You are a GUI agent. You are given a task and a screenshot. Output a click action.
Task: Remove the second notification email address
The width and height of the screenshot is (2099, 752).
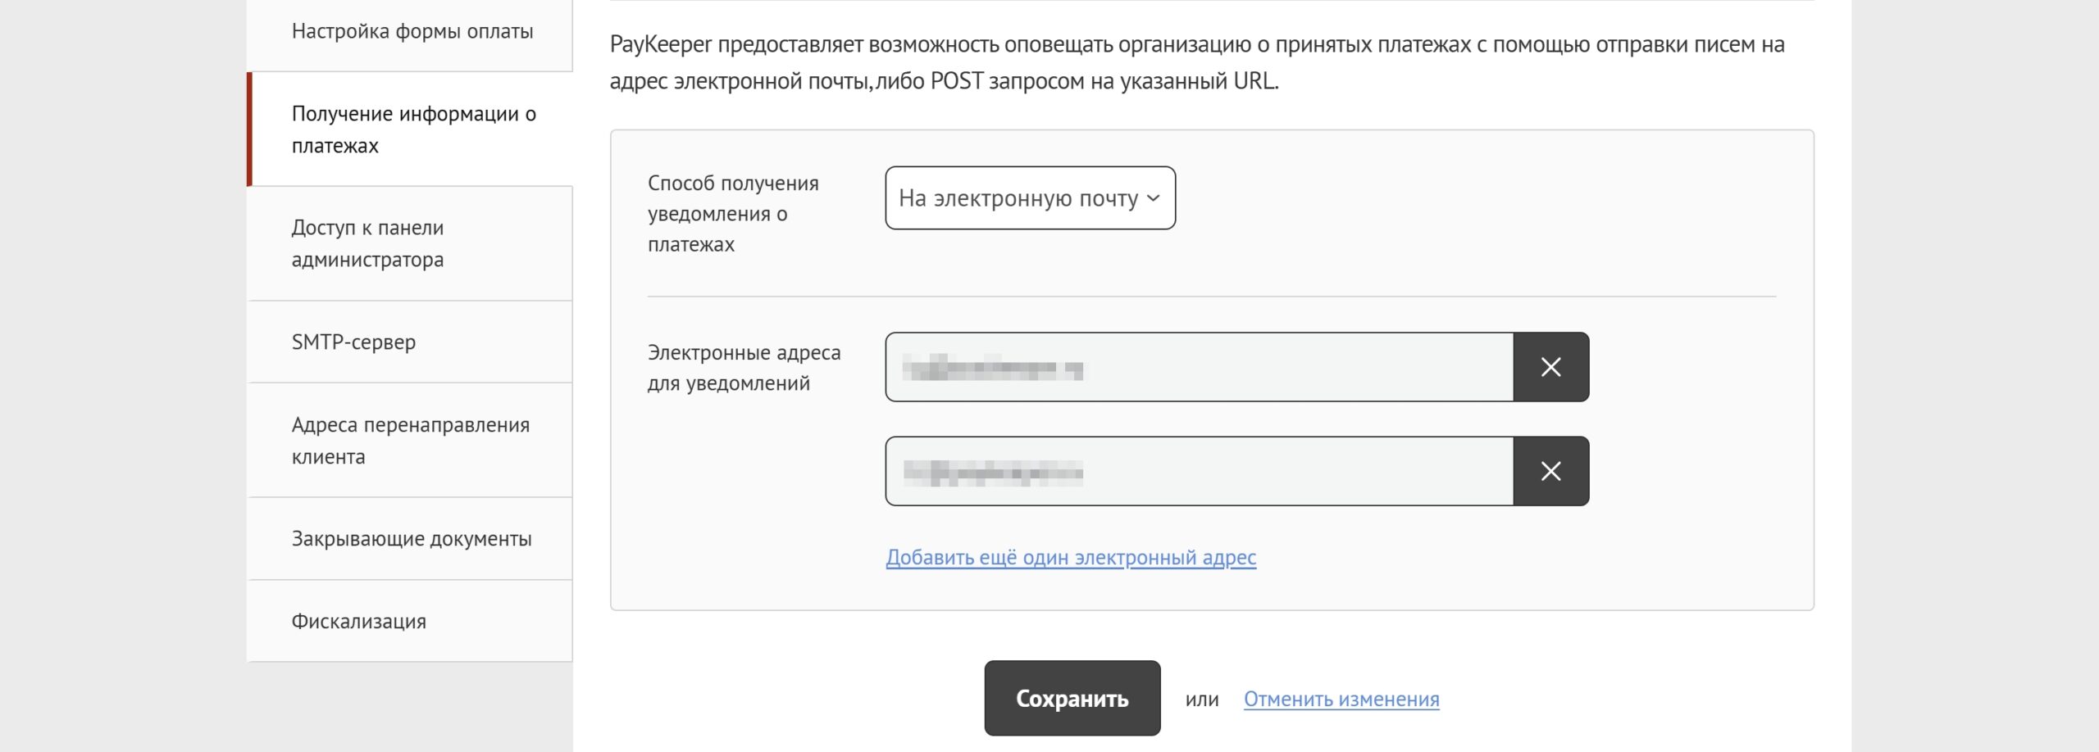[x=1550, y=471]
